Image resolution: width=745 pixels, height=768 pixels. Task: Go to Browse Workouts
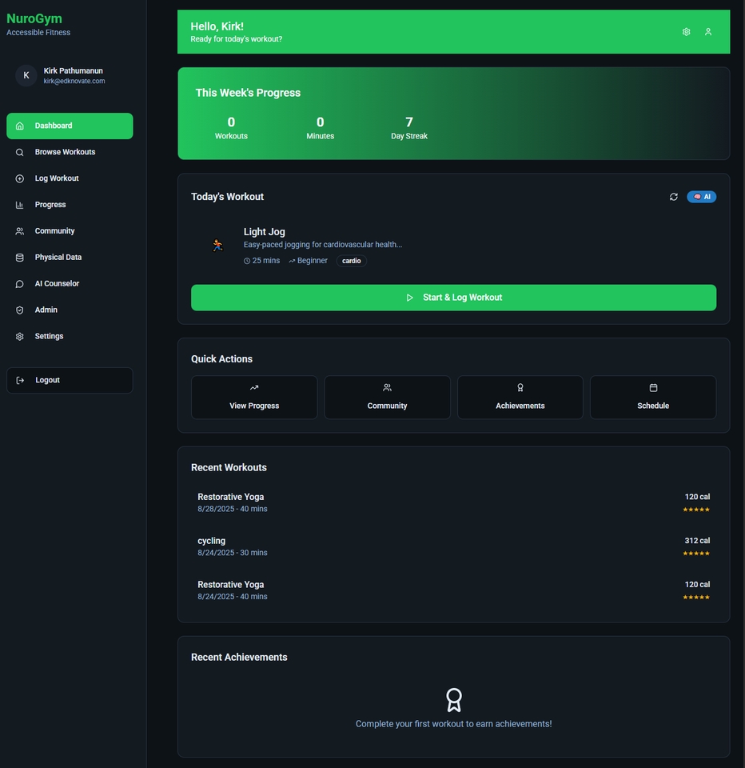click(70, 152)
